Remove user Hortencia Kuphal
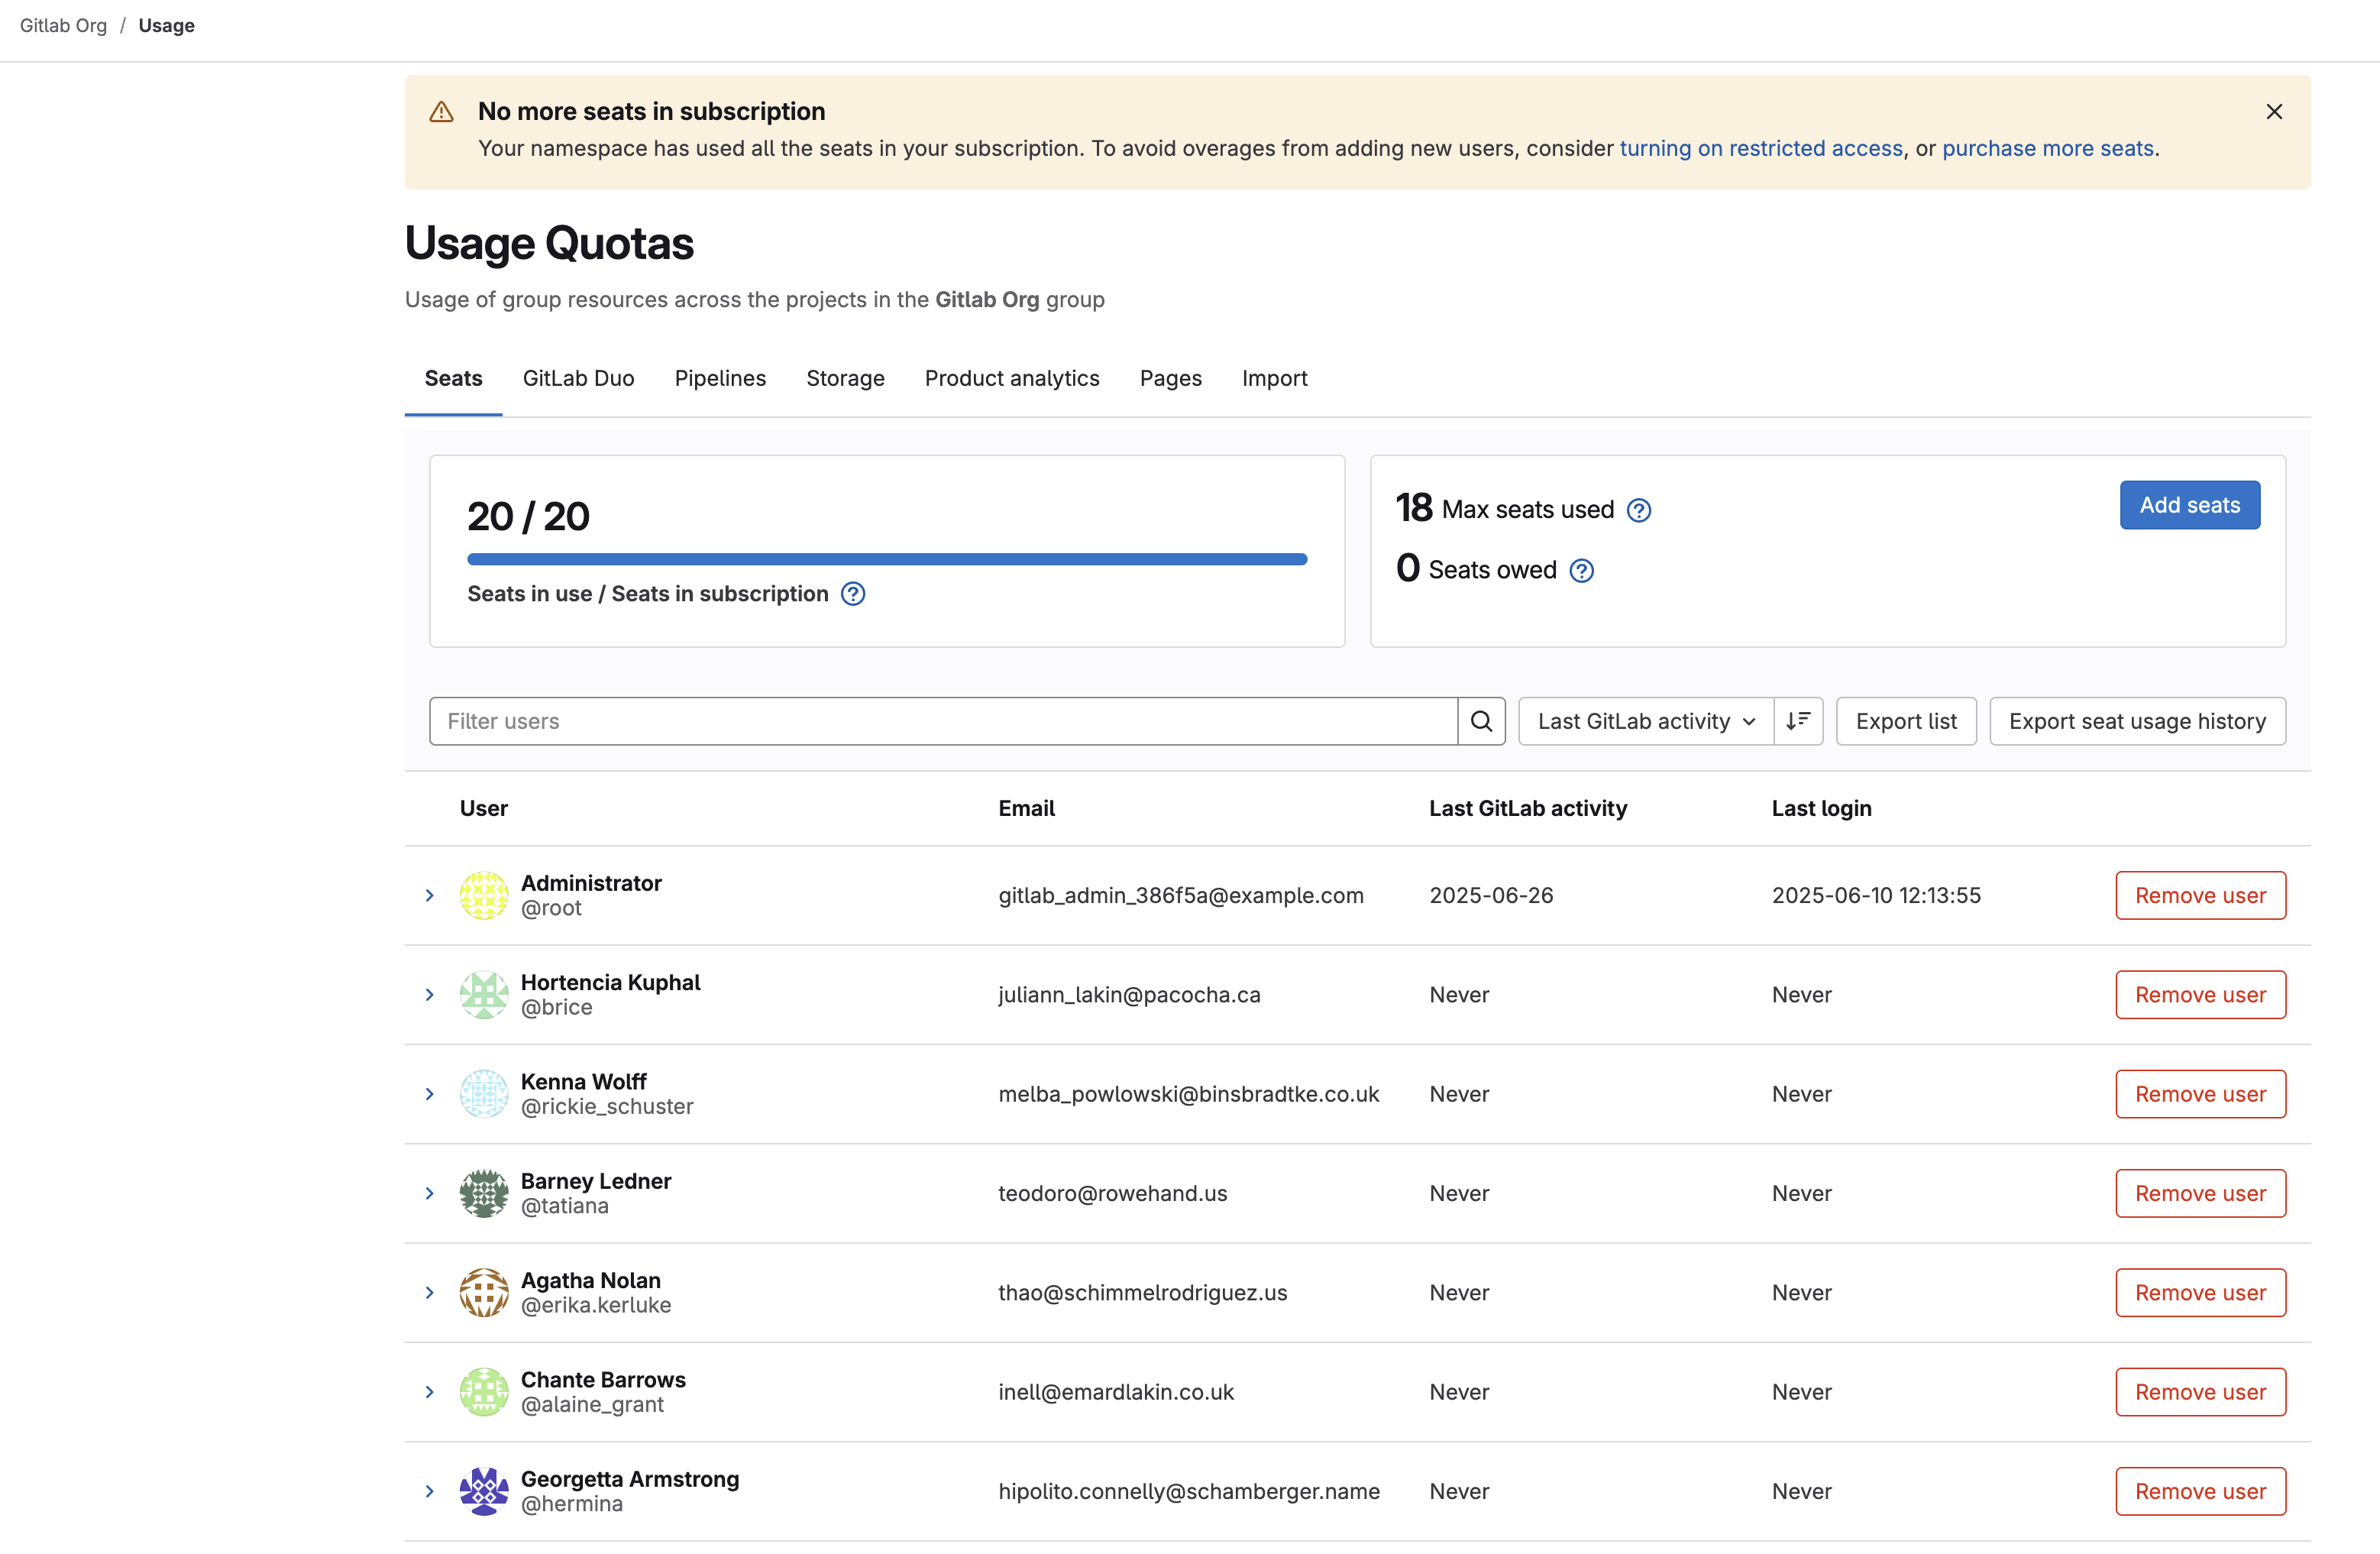 click(2200, 995)
